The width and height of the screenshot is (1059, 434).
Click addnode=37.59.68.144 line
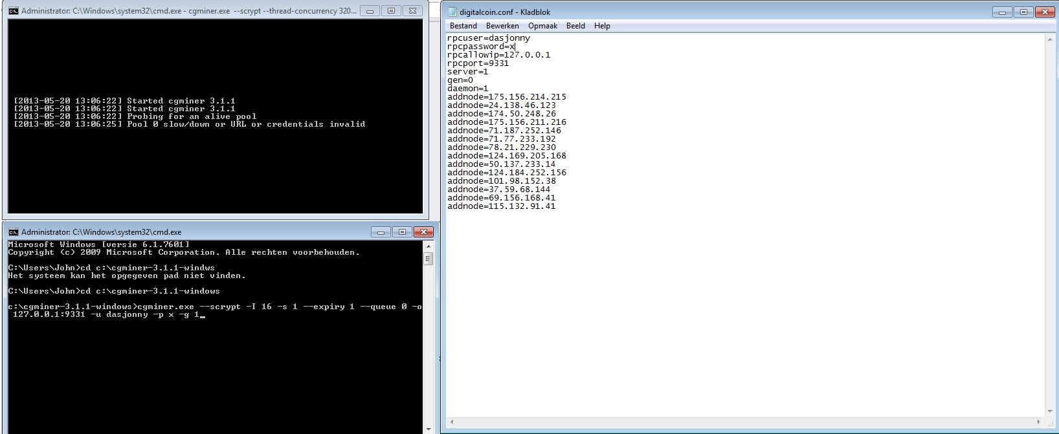[499, 190]
